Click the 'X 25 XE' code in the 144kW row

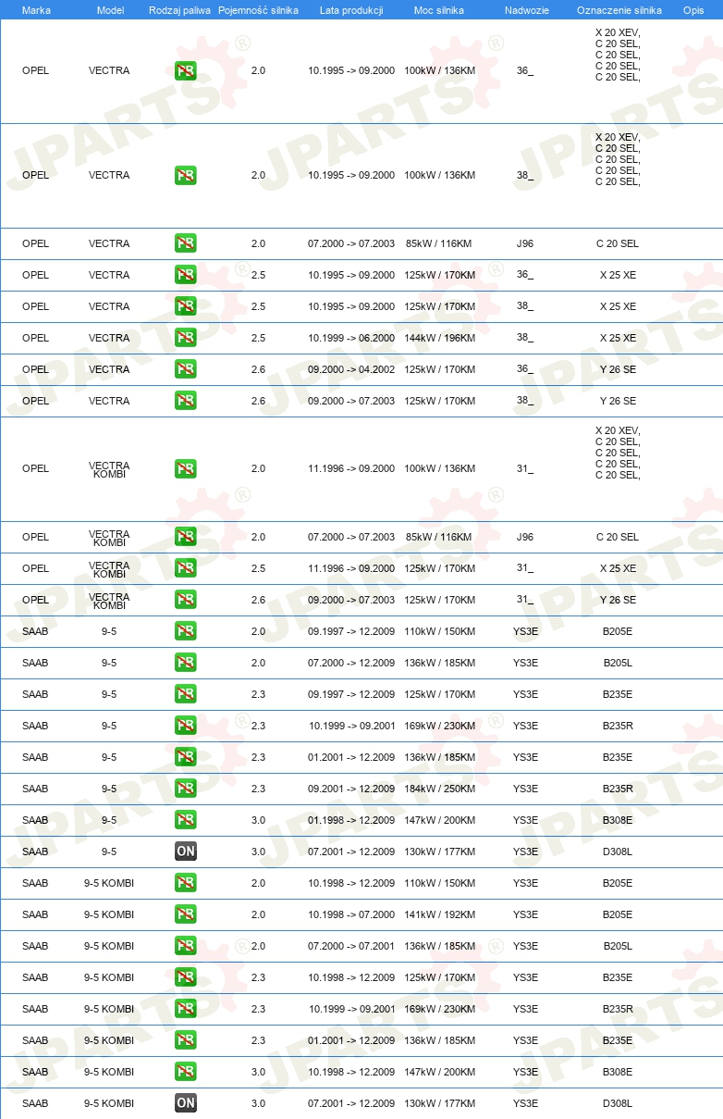[x=618, y=338]
